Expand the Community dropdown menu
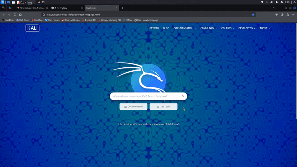Screen dimensions: 297x167 tap(208, 28)
